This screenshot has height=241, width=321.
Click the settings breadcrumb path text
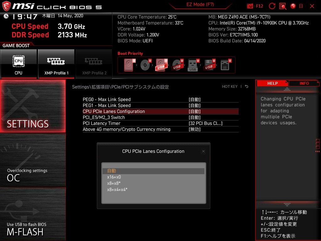[120, 87]
